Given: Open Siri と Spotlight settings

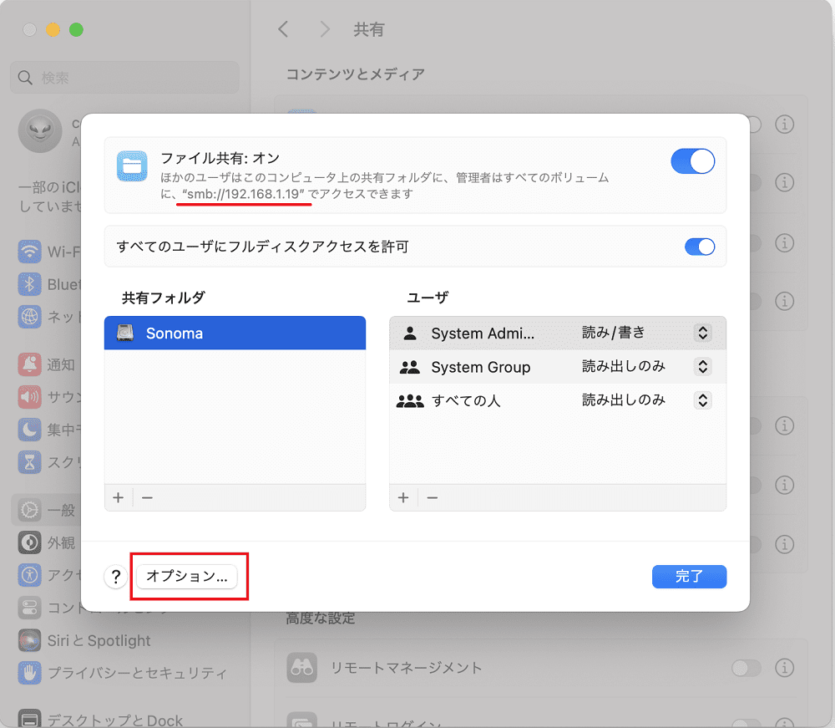Looking at the screenshot, I should [x=85, y=640].
